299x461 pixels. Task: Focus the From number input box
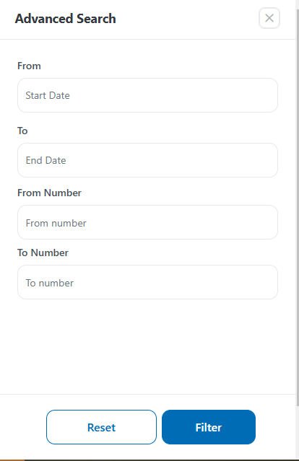(x=147, y=222)
